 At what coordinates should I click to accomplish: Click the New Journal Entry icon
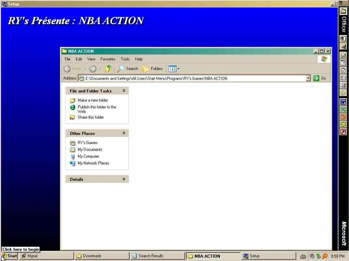(343, 85)
